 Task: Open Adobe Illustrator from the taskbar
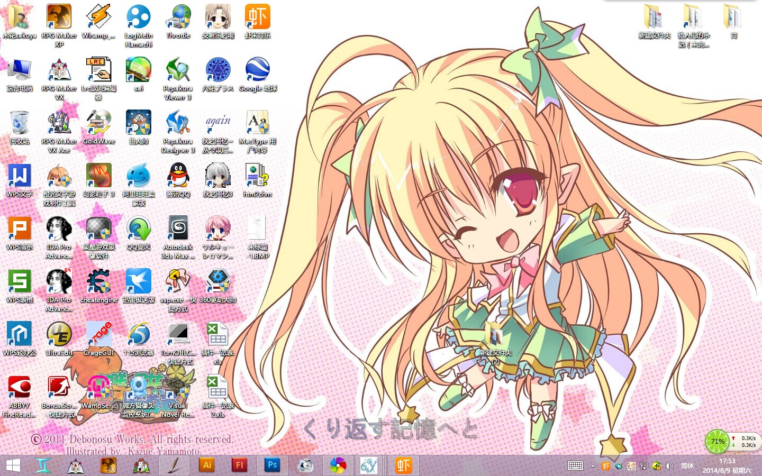click(207, 465)
